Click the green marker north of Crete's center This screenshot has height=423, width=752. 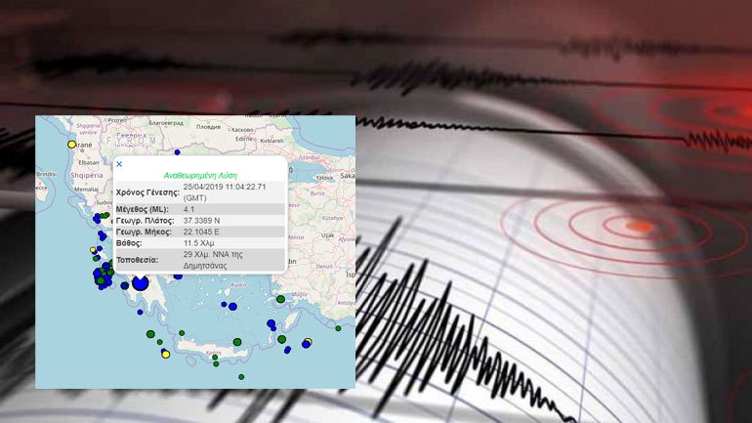(x=237, y=342)
